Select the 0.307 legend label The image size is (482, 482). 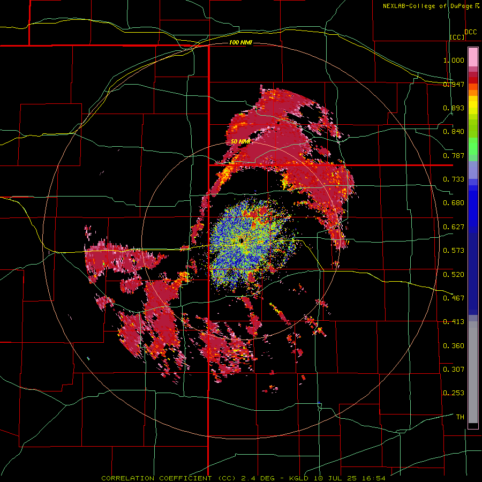[x=454, y=369]
